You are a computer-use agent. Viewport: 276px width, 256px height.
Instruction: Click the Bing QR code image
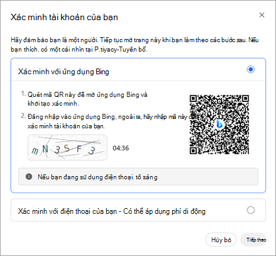(219, 125)
